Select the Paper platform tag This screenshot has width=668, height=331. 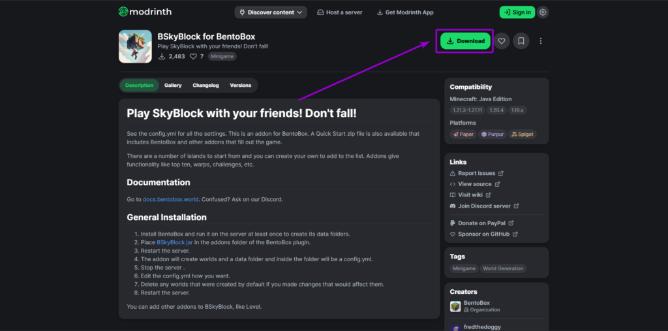[463, 134]
